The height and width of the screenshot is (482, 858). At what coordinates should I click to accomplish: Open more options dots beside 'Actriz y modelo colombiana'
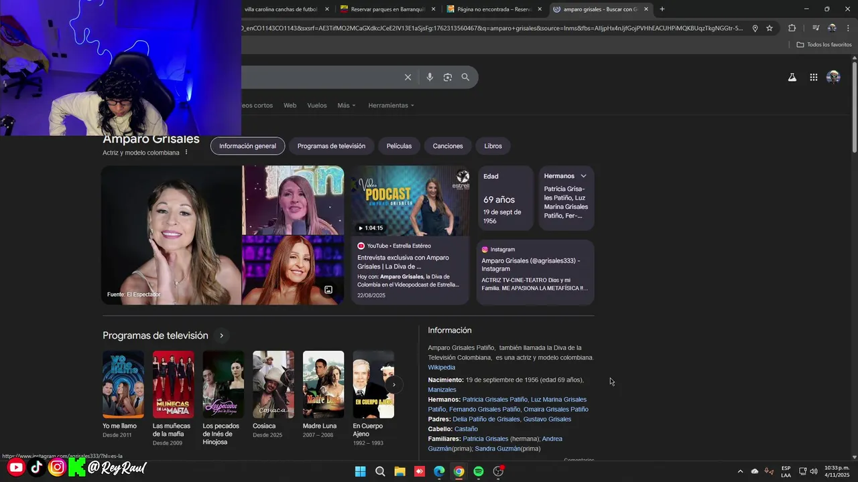coord(186,153)
